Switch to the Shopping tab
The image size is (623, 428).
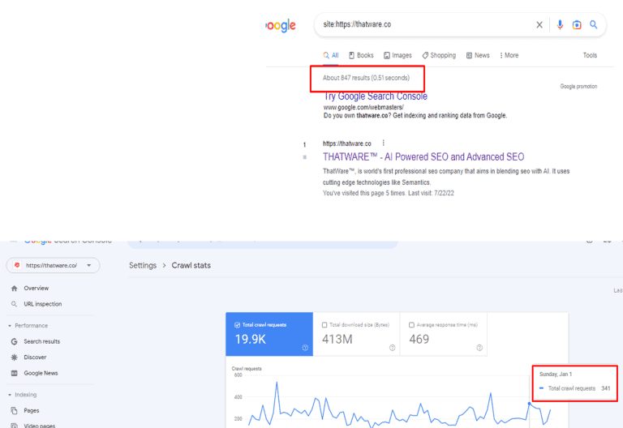[439, 56]
